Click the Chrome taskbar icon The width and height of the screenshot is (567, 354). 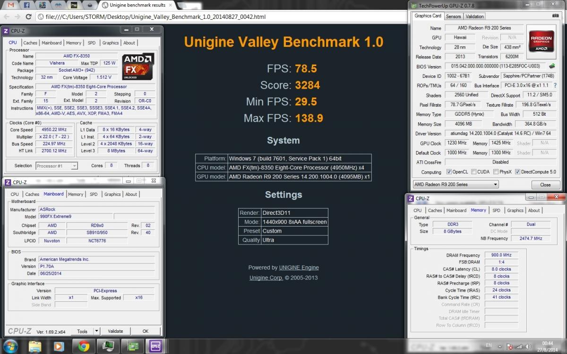pos(84,346)
